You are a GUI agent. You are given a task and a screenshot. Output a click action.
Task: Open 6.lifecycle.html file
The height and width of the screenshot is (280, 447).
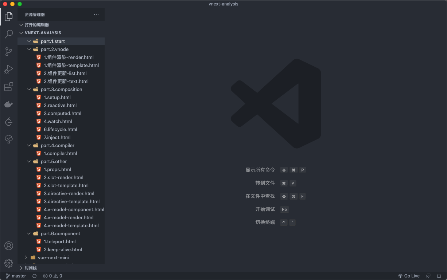point(61,129)
